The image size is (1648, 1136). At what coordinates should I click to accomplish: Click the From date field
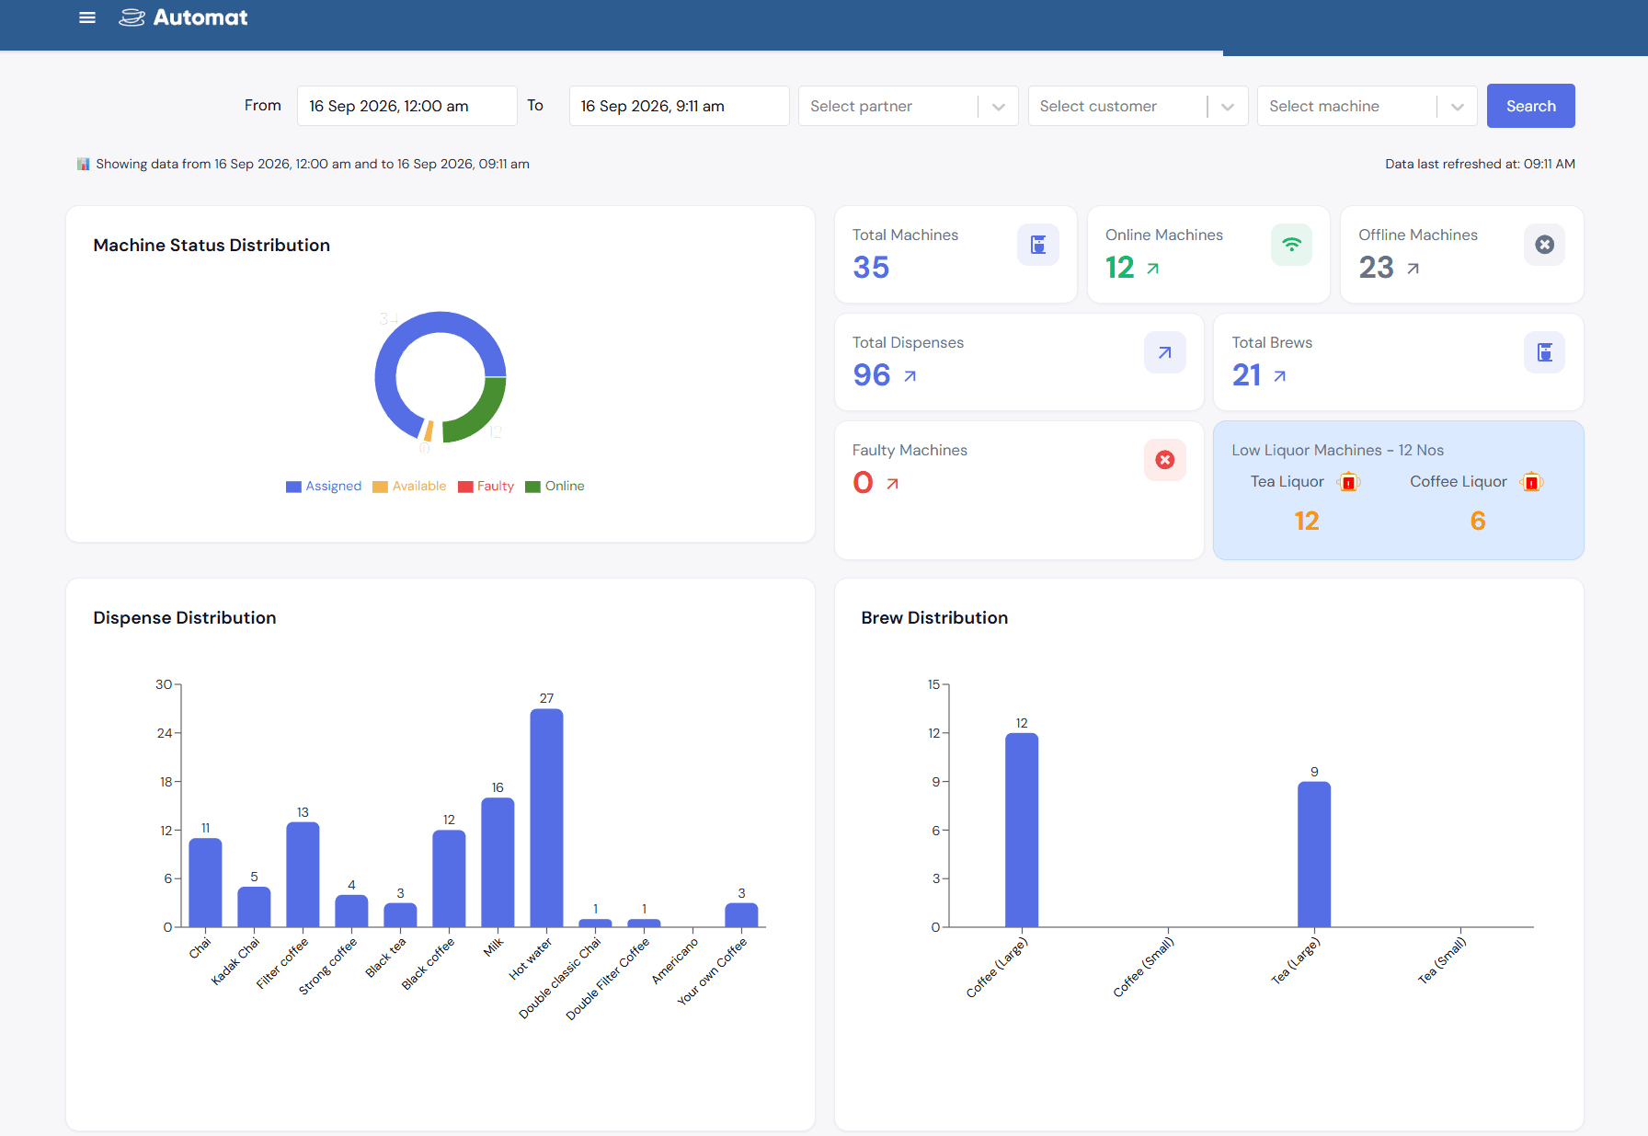tap(406, 106)
